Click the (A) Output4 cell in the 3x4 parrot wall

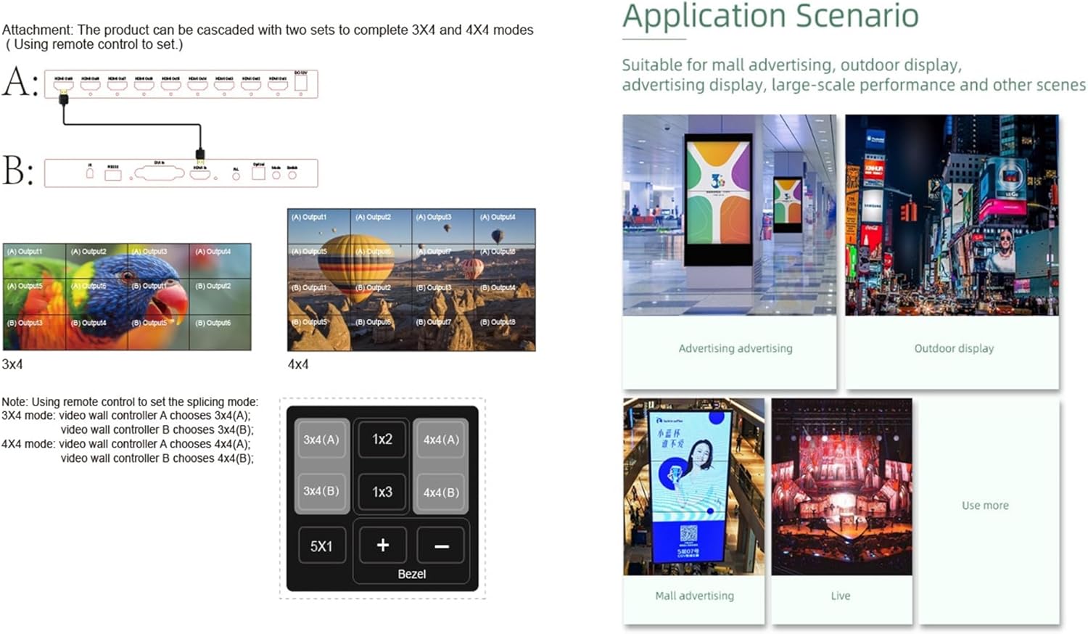(221, 260)
